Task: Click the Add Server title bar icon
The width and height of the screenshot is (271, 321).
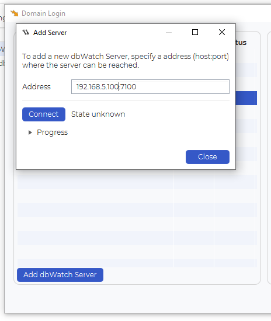Action: pos(26,32)
